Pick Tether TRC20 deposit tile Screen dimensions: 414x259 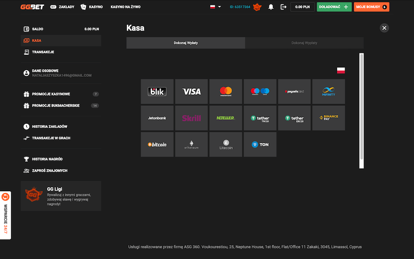(x=260, y=118)
